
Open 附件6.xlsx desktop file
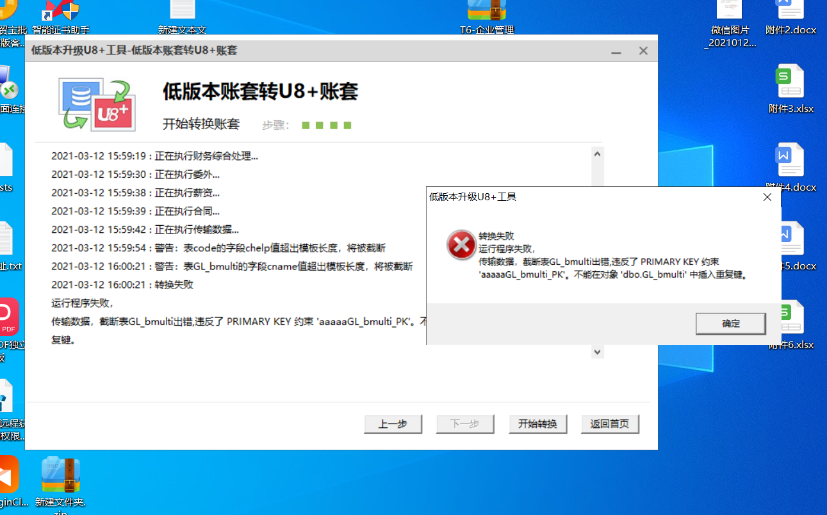pos(790,325)
